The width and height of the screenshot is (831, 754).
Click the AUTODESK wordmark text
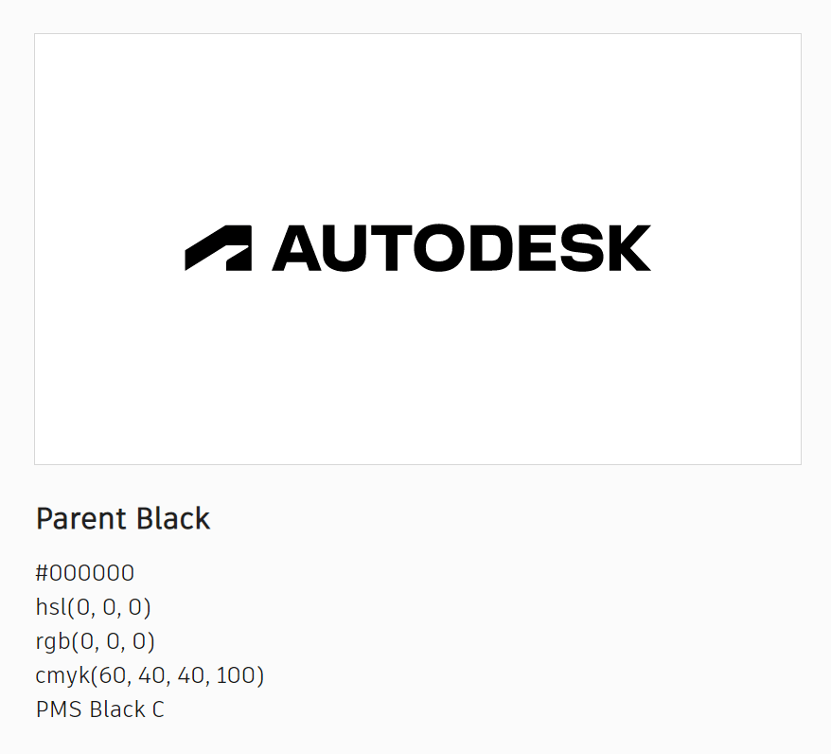coord(461,248)
